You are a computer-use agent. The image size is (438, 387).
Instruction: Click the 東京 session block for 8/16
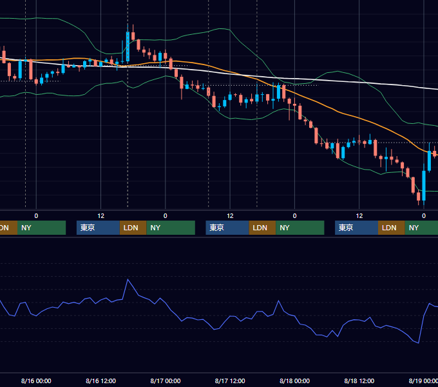(x=98, y=228)
